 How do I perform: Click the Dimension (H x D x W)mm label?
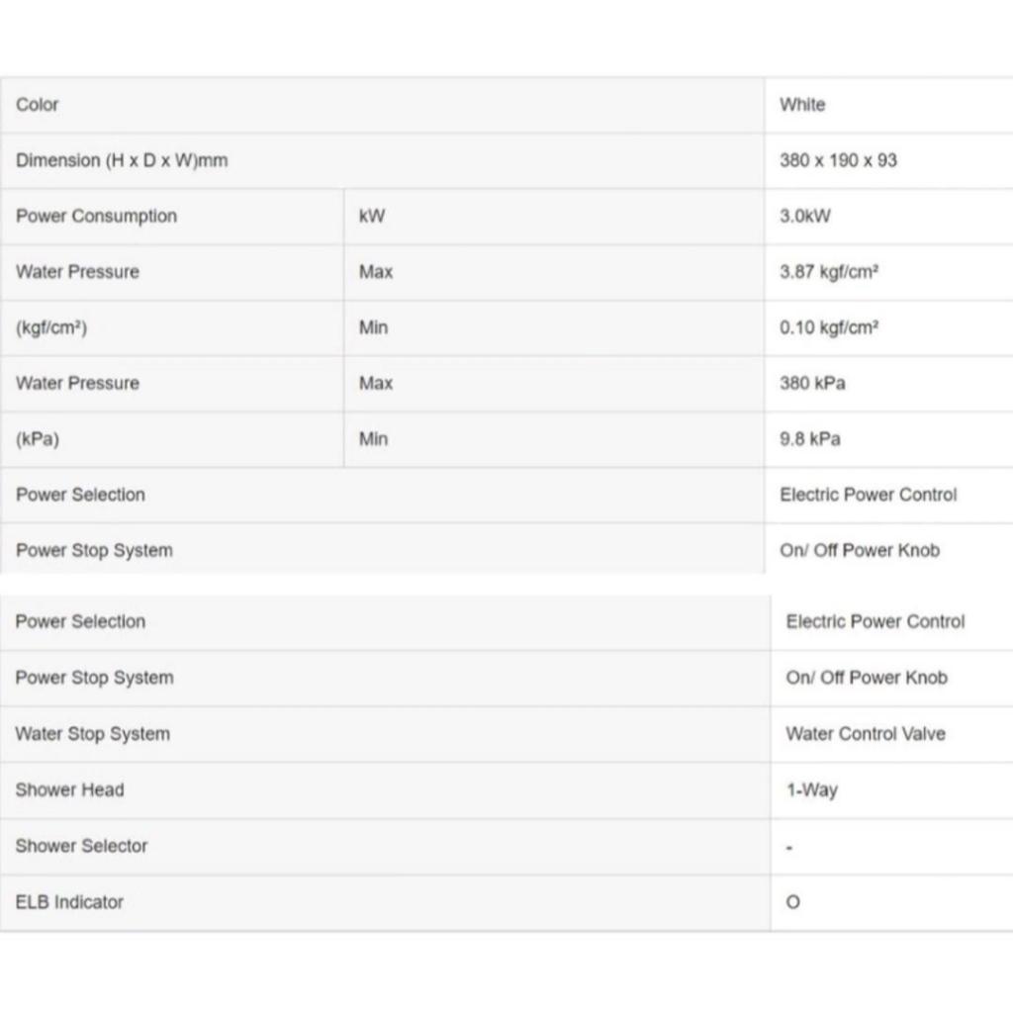(x=122, y=160)
